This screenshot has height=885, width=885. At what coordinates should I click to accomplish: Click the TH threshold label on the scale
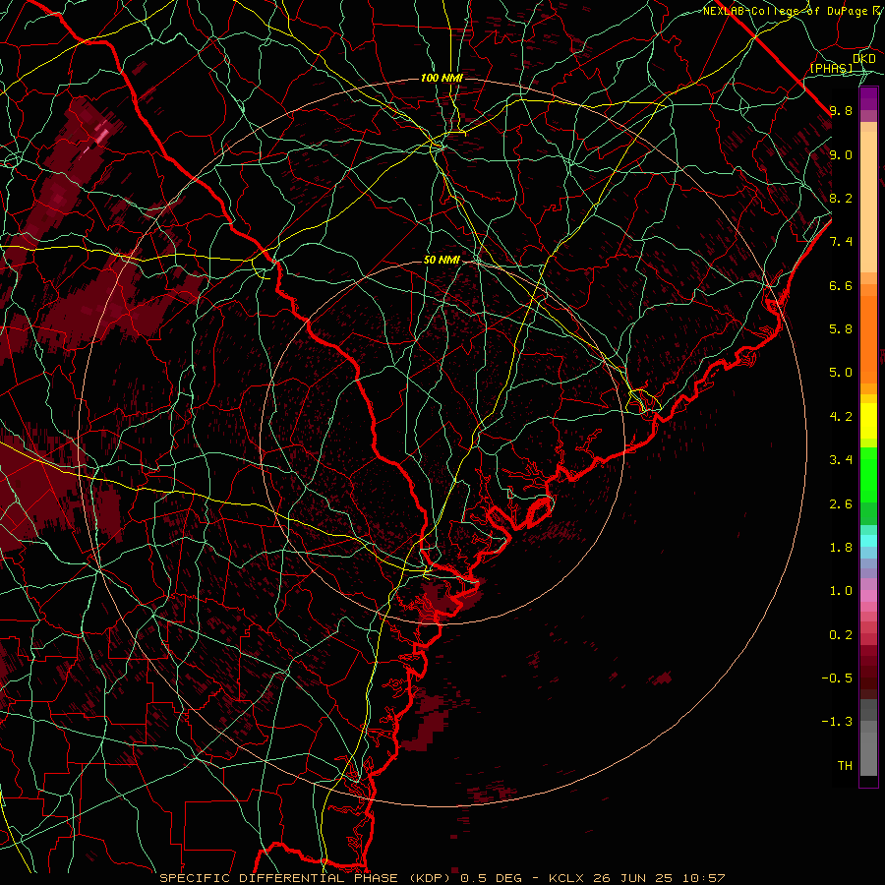(x=845, y=766)
